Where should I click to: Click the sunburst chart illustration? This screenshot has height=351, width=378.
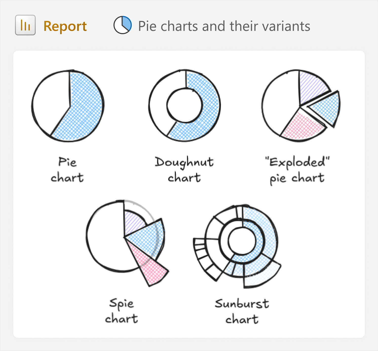coord(237,246)
